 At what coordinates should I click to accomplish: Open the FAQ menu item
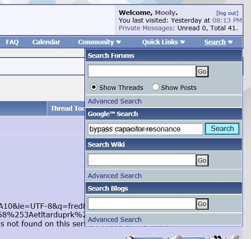[12, 42]
